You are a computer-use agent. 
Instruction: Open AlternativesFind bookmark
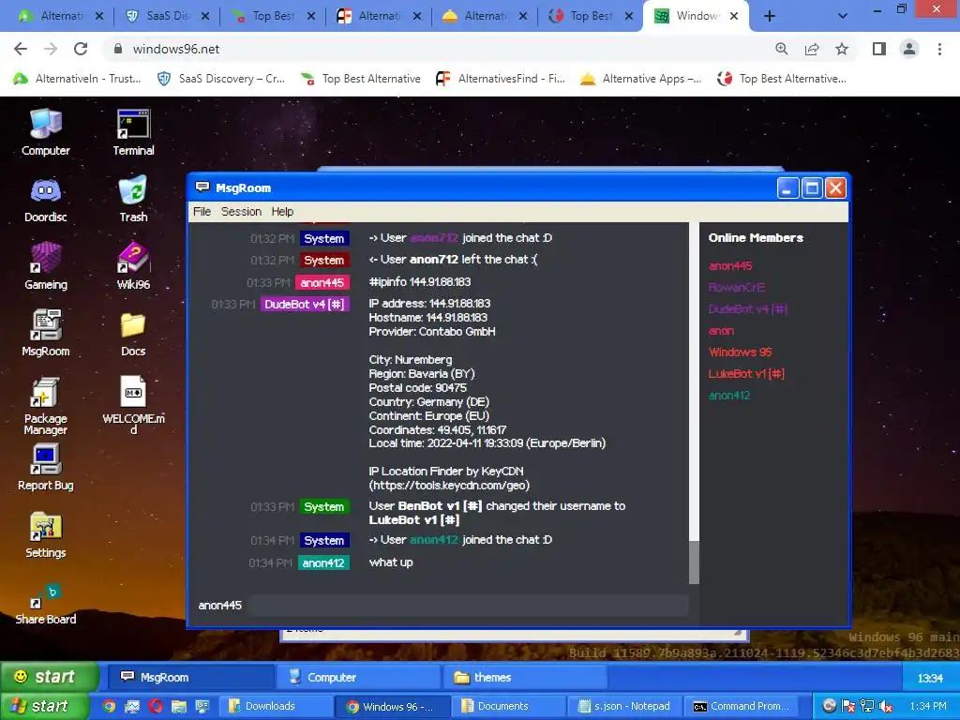coord(501,79)
